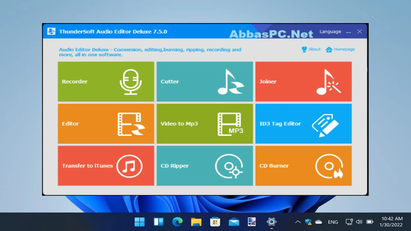
Task: Click the CD Ripper label
Action: tap(175, 166)
